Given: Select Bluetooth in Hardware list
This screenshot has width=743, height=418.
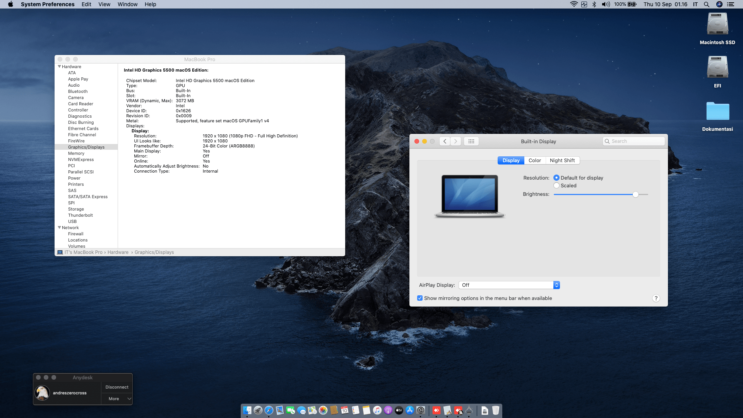Looking at the screenshot, I should pos(78,91).
